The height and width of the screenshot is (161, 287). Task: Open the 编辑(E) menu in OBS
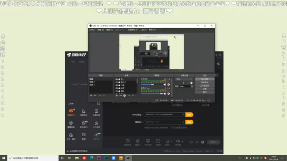pos(100,30)
